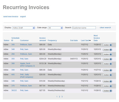Open schedule ID 398 link
119x102 pixels.
pos(13,70)
